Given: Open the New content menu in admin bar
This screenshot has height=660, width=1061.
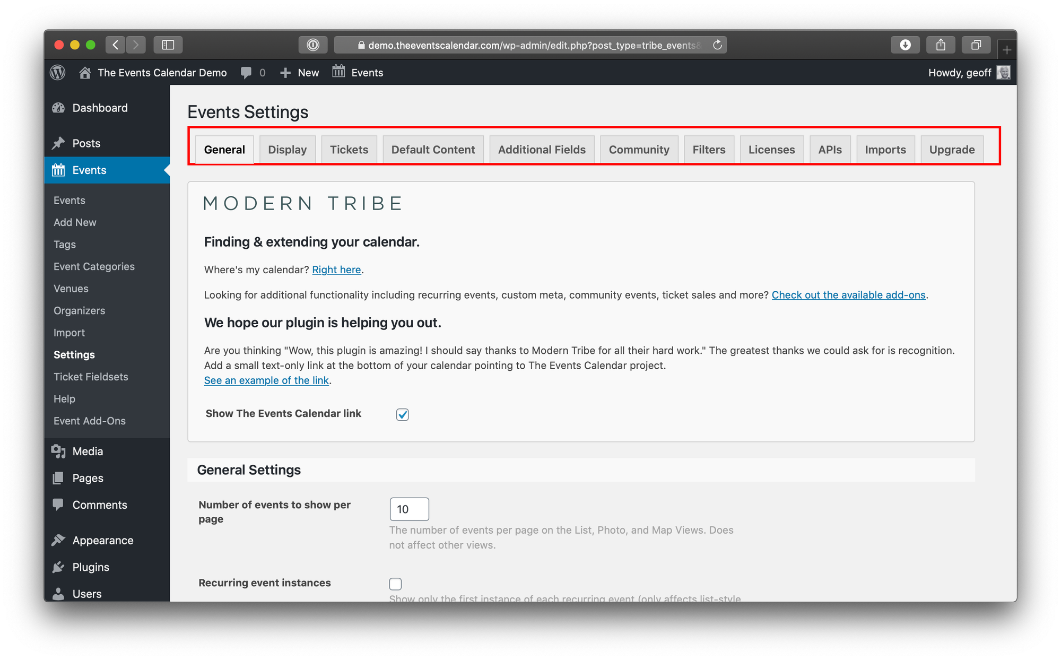Looking at the screenshot, I should click(300, 73).
